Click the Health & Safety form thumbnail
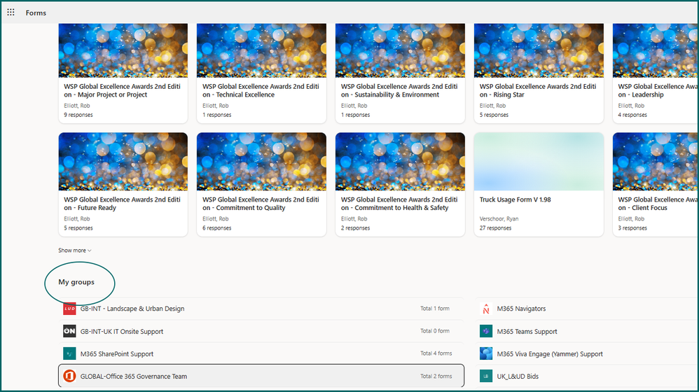The height and width of the screenshot is (392, 699). click(x=401, y=162)
